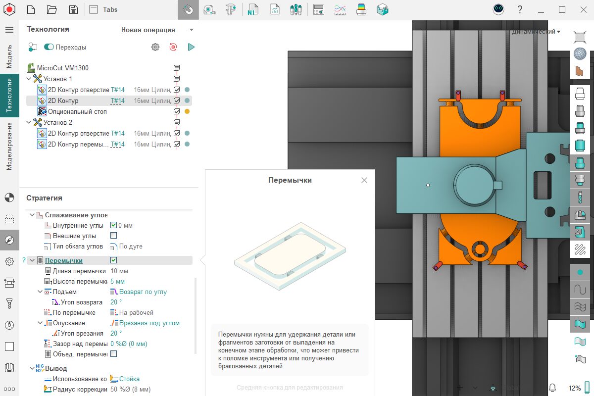Viewport: 594px width, 396px height.
Task: Click the red reset operations icon
Action: point(173,47)
